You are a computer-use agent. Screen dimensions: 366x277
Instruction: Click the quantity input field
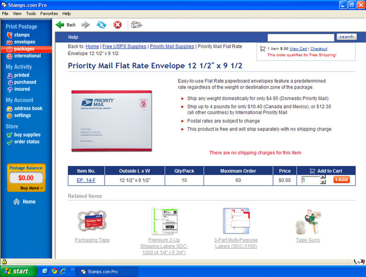(x=311, y=180)
